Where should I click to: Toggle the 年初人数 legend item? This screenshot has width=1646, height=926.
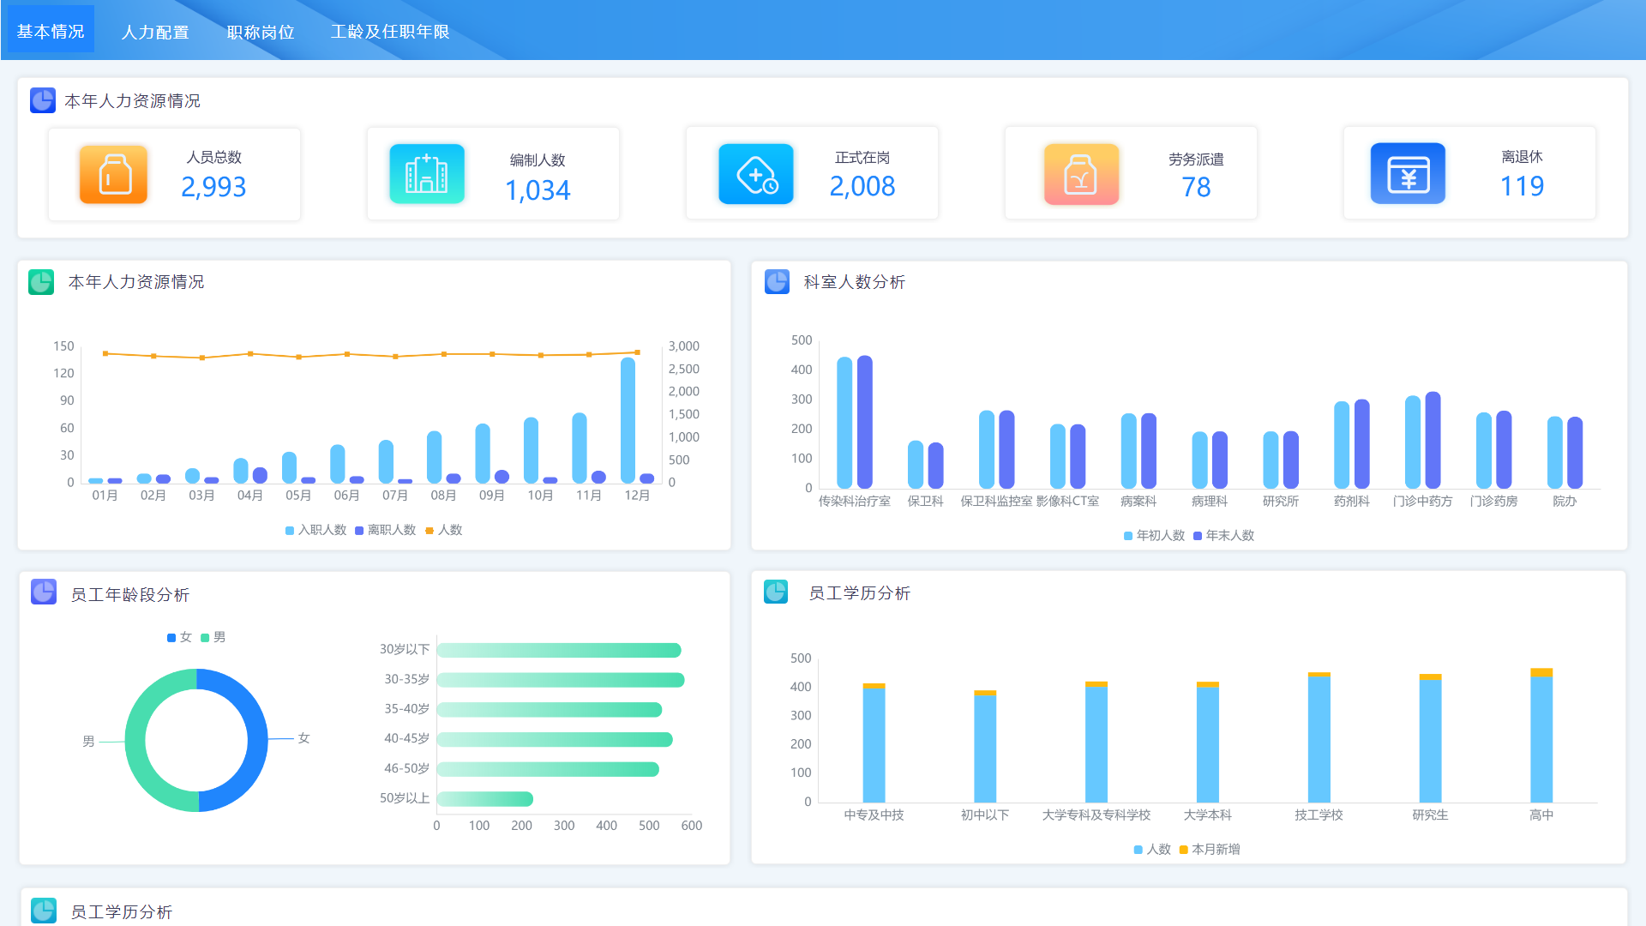click(x=1155, y=535)
